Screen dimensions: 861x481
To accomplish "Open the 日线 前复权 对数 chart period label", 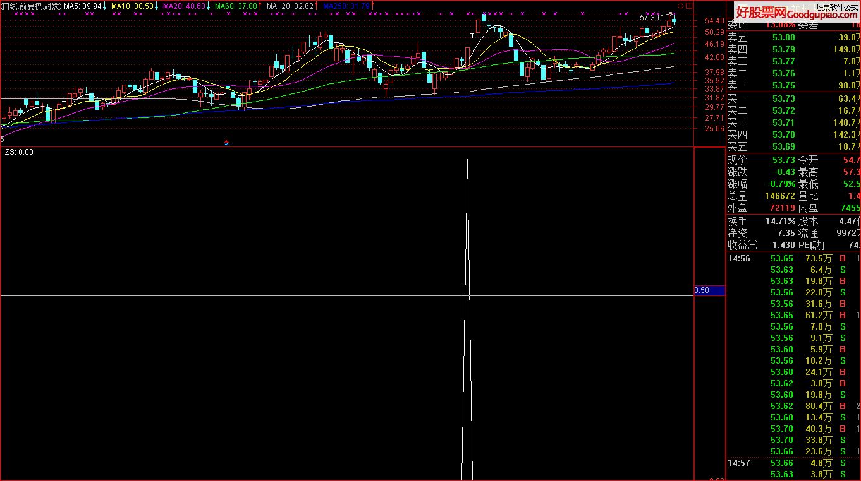I will point(31,6).
